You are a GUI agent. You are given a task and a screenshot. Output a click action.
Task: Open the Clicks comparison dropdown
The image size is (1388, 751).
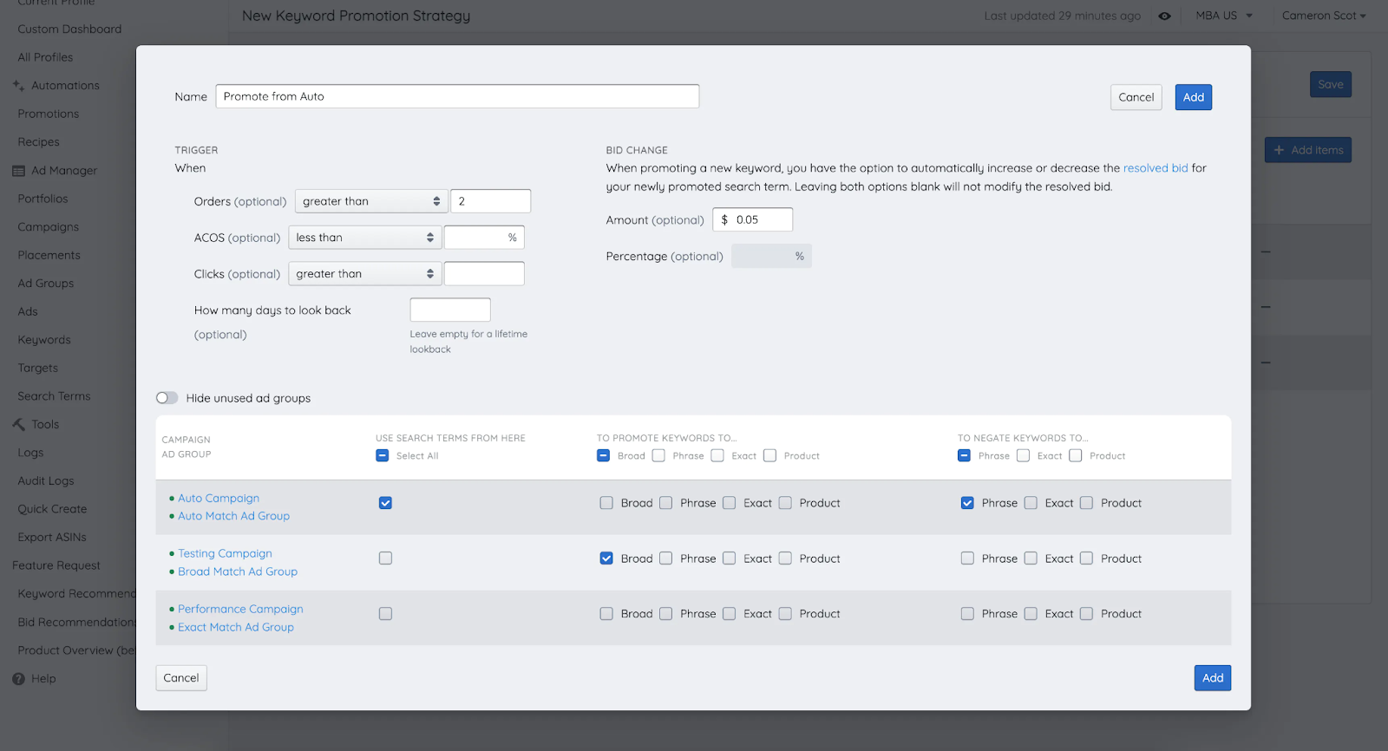point(364,274)
